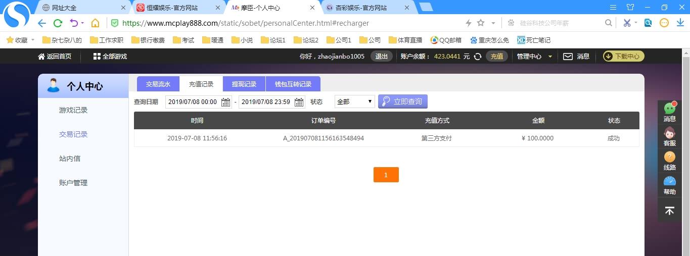
Task: Click the amount ¥ 100.0000 cell
Action: 537,138
